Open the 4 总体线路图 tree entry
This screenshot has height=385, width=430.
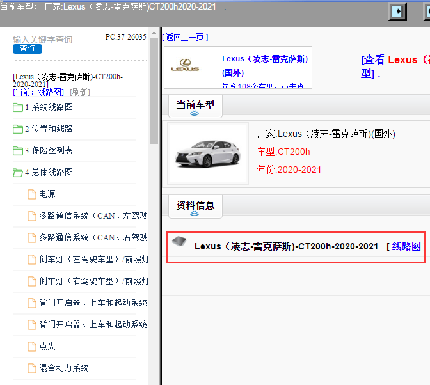[x=49, y=172]
